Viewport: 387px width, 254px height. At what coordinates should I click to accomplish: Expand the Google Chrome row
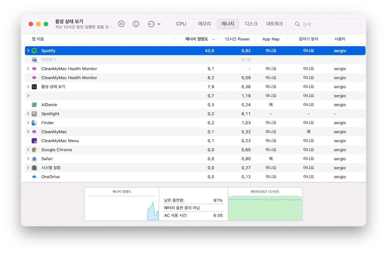pyautogui.click(x=28, y=150)
